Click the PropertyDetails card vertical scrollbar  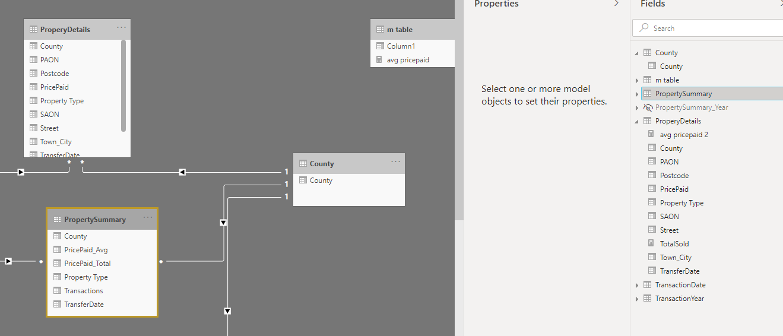[123, 85]
